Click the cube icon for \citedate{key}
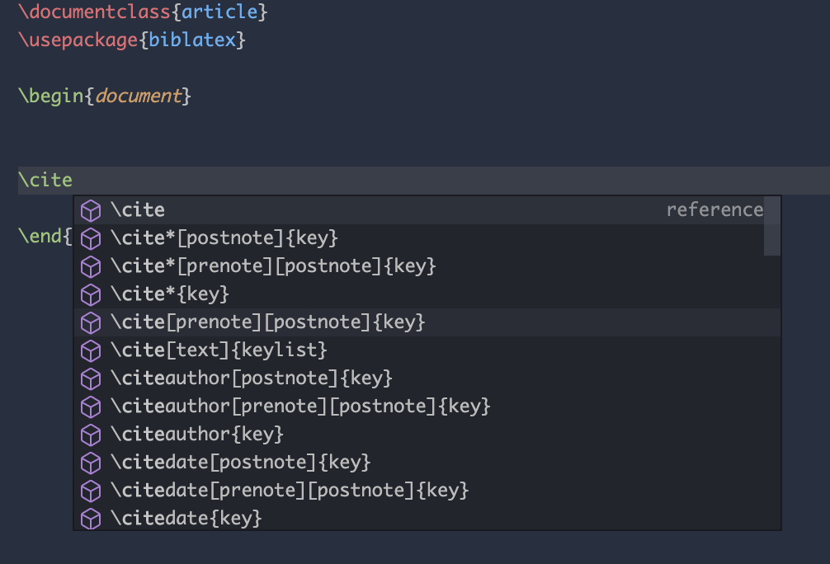 click(91, 518)
